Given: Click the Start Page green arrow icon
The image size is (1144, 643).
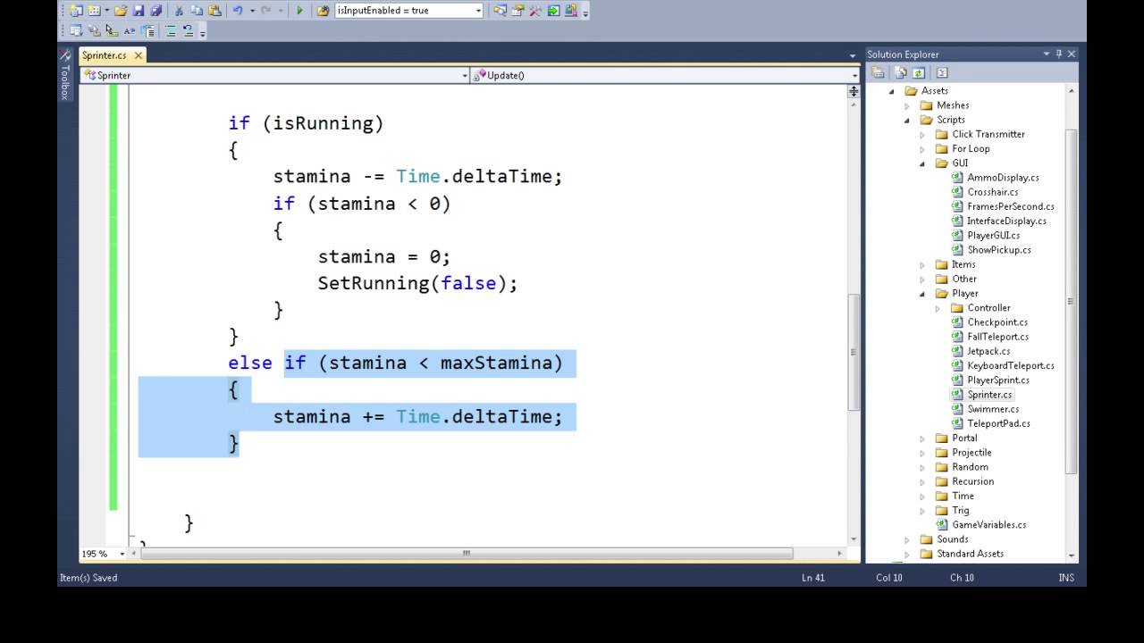Looking at the screenshot, I should pos(553,11).
